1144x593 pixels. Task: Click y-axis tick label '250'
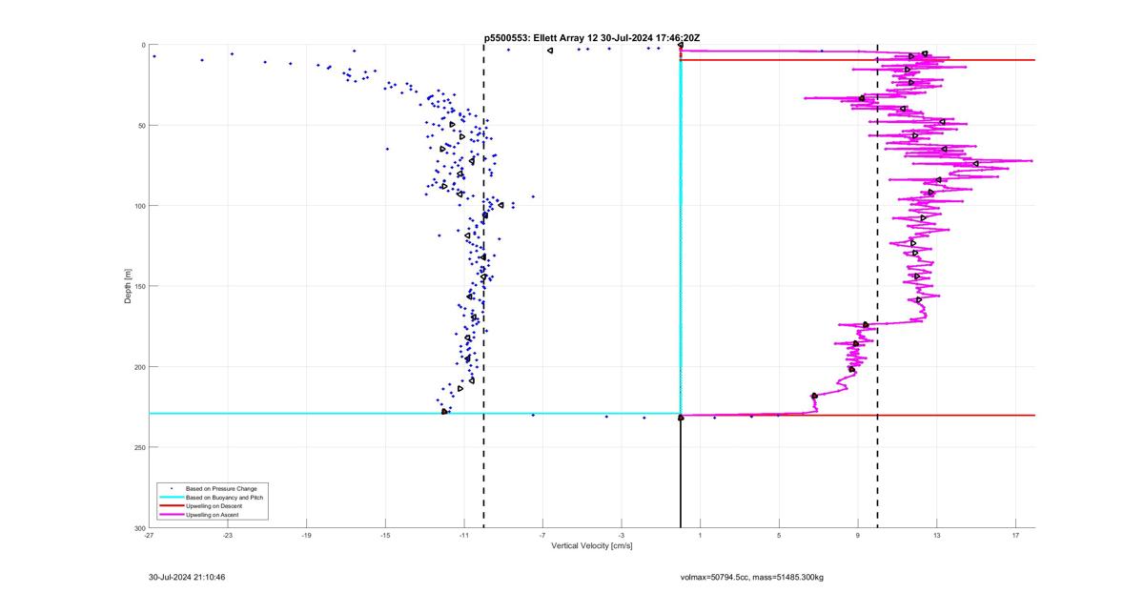pyautogui.click(x=139, y=447)
